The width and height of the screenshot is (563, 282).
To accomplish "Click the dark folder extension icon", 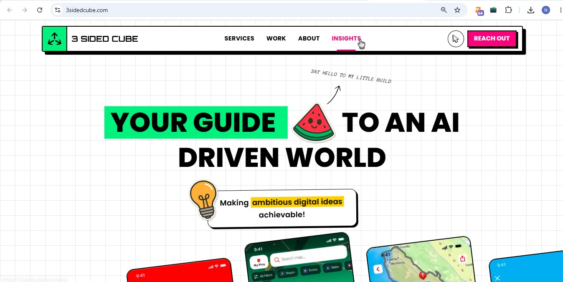I will click(x=494, y=10).
